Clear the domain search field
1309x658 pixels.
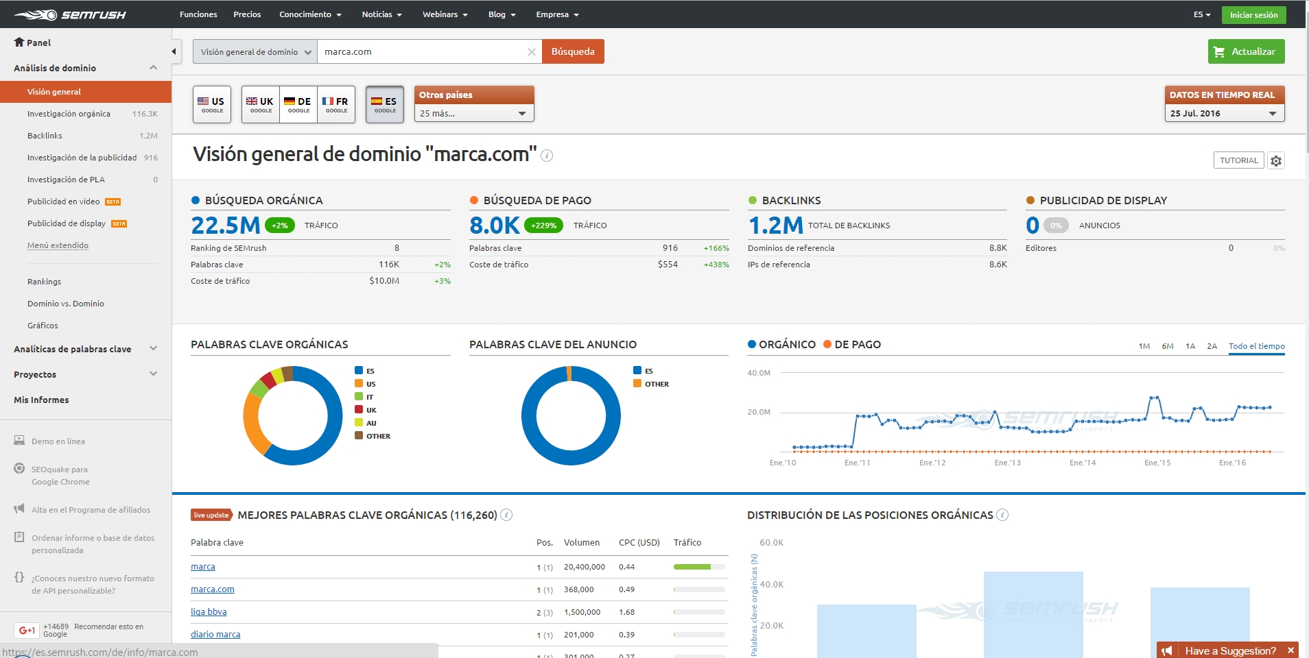532,52
